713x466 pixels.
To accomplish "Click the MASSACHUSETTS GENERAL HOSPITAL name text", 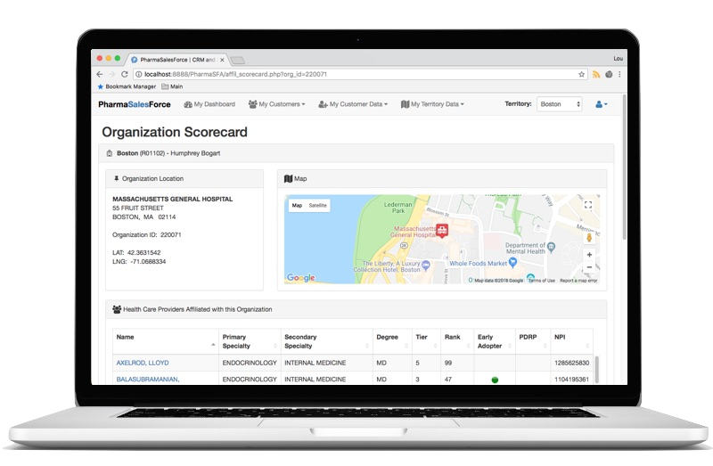I will [x=172, y=199].
